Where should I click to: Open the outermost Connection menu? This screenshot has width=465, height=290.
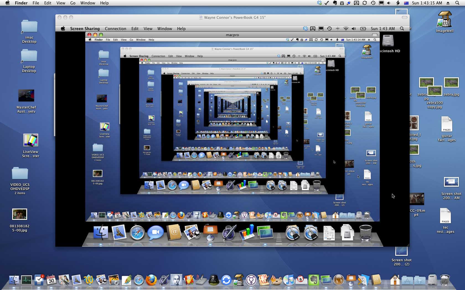click(115, 29)
